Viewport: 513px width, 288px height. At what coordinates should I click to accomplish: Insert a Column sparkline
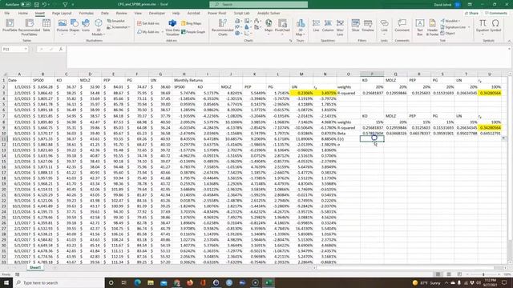tap(328, 26)
